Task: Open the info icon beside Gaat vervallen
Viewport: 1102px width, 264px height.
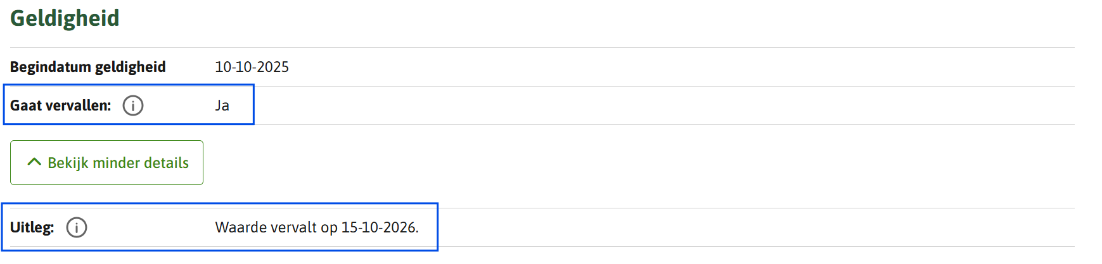Action: click(x=133, y=105)
